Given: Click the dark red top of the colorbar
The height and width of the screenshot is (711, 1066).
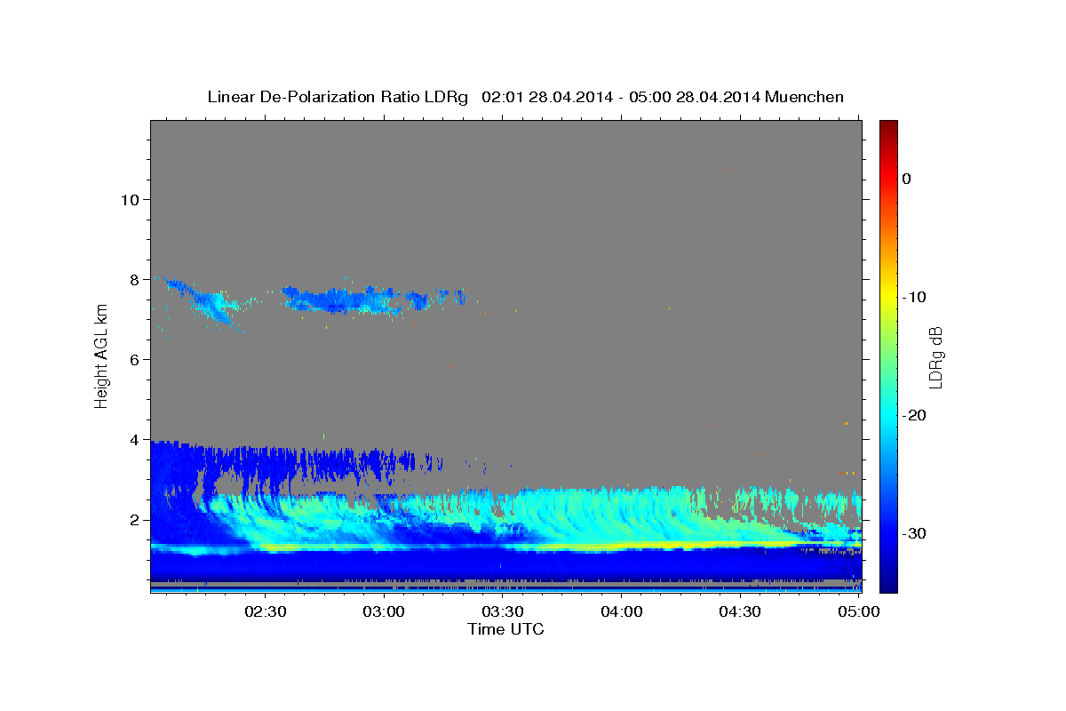Looking at the screenshot, I should click(888, 126).
